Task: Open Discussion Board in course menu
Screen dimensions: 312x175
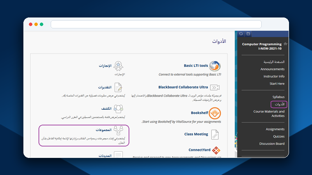Action: 272,143
